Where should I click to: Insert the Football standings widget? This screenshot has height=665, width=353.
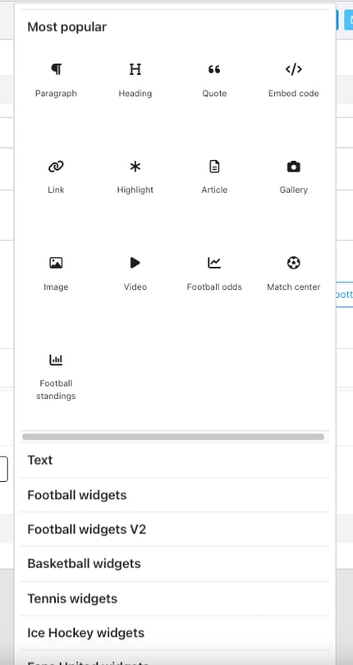(56, 377)
